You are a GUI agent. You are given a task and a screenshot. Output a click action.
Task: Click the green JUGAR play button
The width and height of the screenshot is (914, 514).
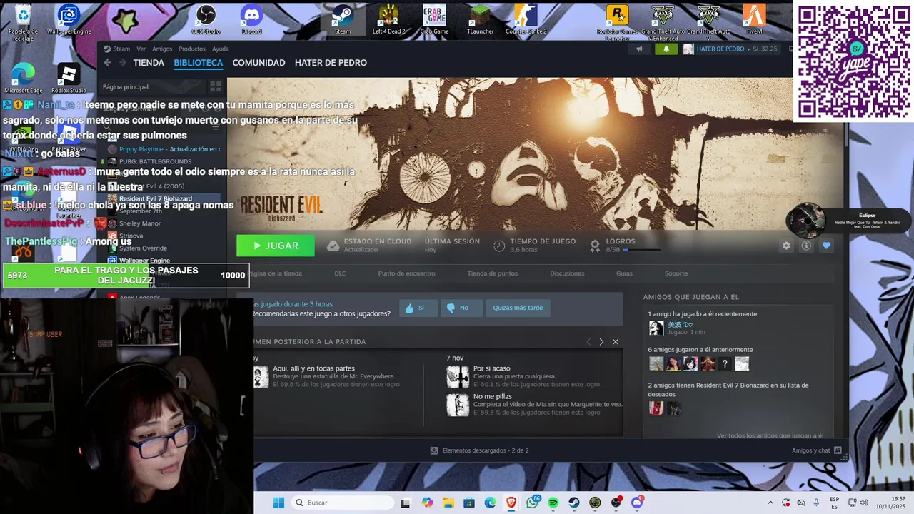click(x=276, y=246)
